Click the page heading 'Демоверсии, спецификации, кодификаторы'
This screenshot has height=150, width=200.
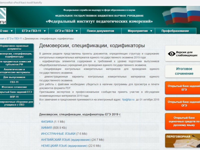(92, 46)
